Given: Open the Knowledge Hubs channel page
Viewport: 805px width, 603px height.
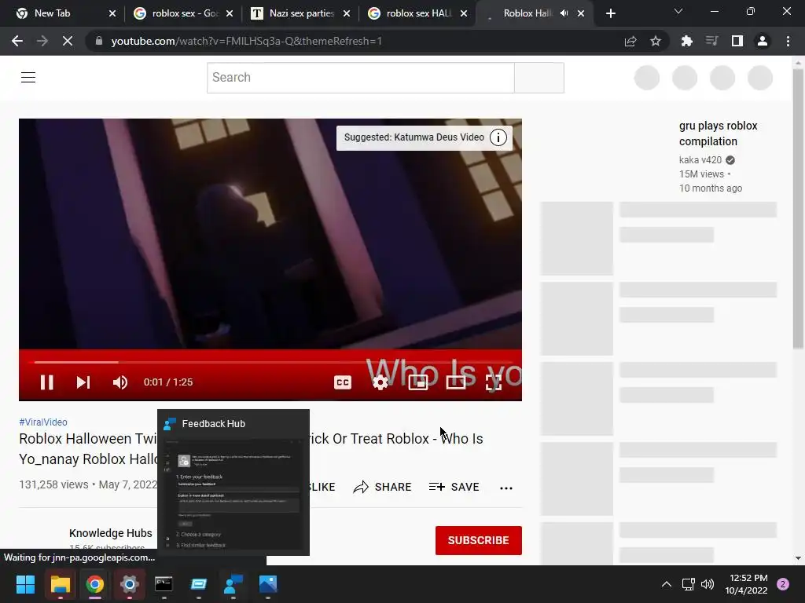Looking at the screenshot, I should (x=110, y=533).
